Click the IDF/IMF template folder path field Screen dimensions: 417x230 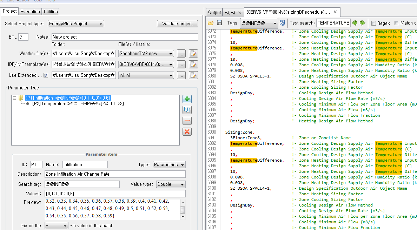(84, 65)
